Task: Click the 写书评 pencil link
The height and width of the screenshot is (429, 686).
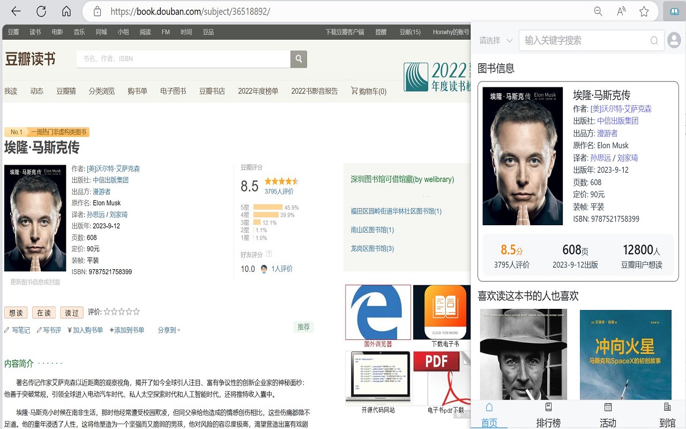Action: tap(49, 330)
